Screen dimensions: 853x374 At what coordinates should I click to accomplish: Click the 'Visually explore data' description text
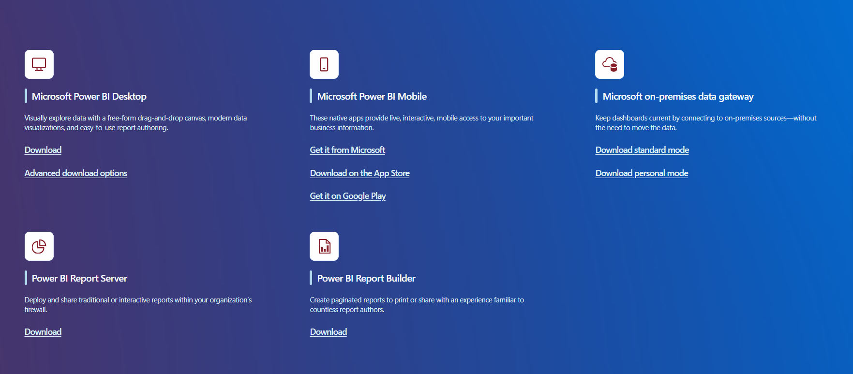pos(136,123)
